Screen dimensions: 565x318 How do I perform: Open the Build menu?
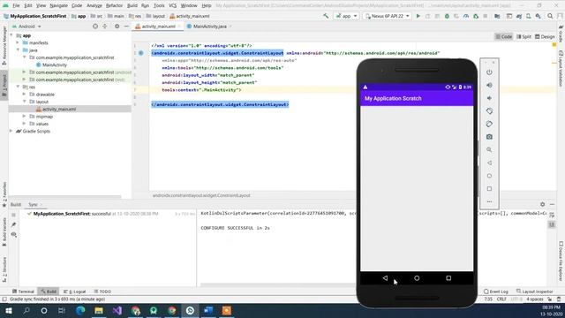click(132, 5)
